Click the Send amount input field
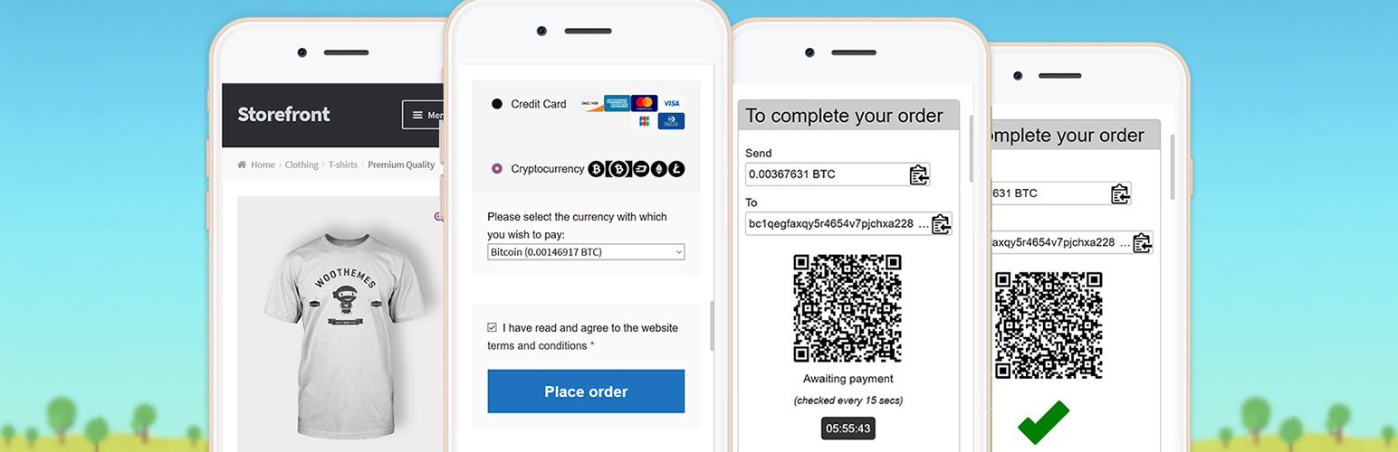The width and height of the screenshot is (1398, 452). click(x=824, y=175)
